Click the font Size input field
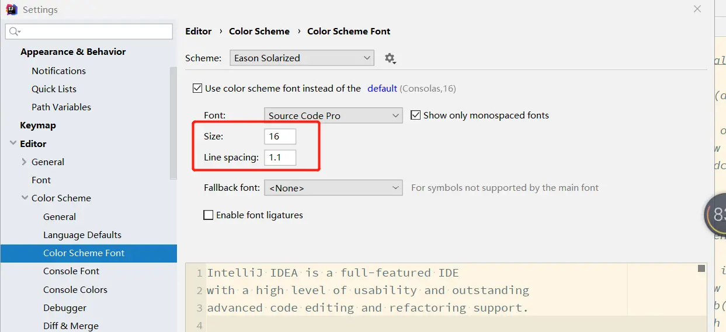Image resolution: width=726 pixels, height=332 pixels. 280,137
